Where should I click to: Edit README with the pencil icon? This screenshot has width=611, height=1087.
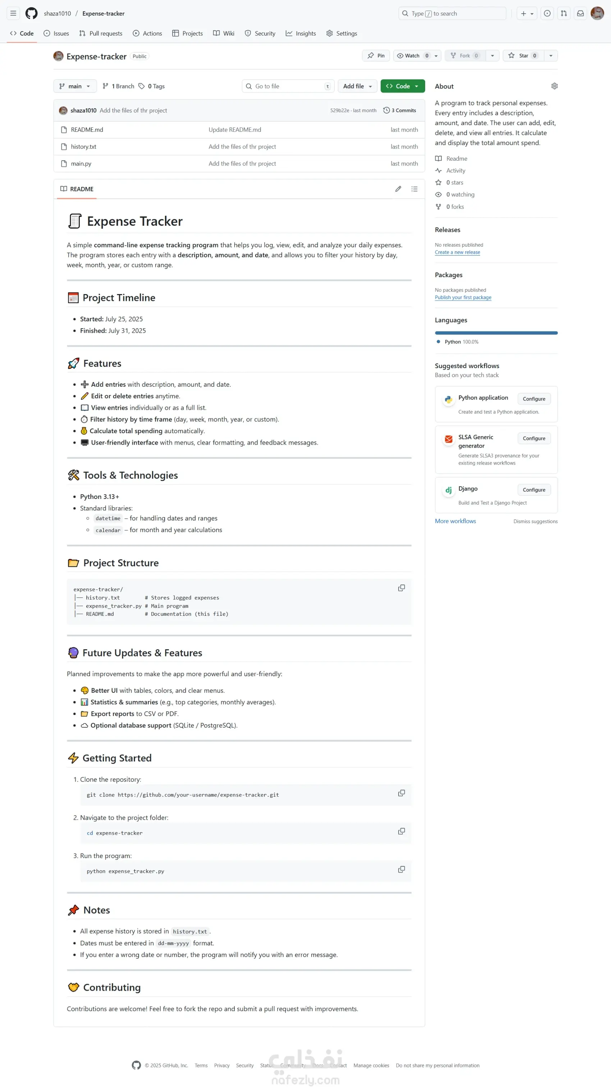(x=398, y=189)
